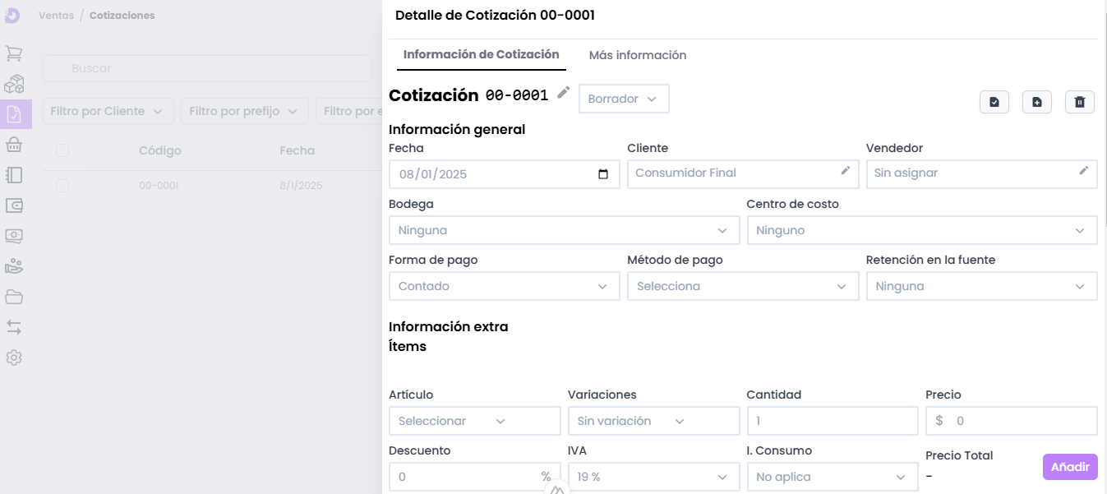Tick the checkbox in the row for 00-0001

(x=62, y=186)
